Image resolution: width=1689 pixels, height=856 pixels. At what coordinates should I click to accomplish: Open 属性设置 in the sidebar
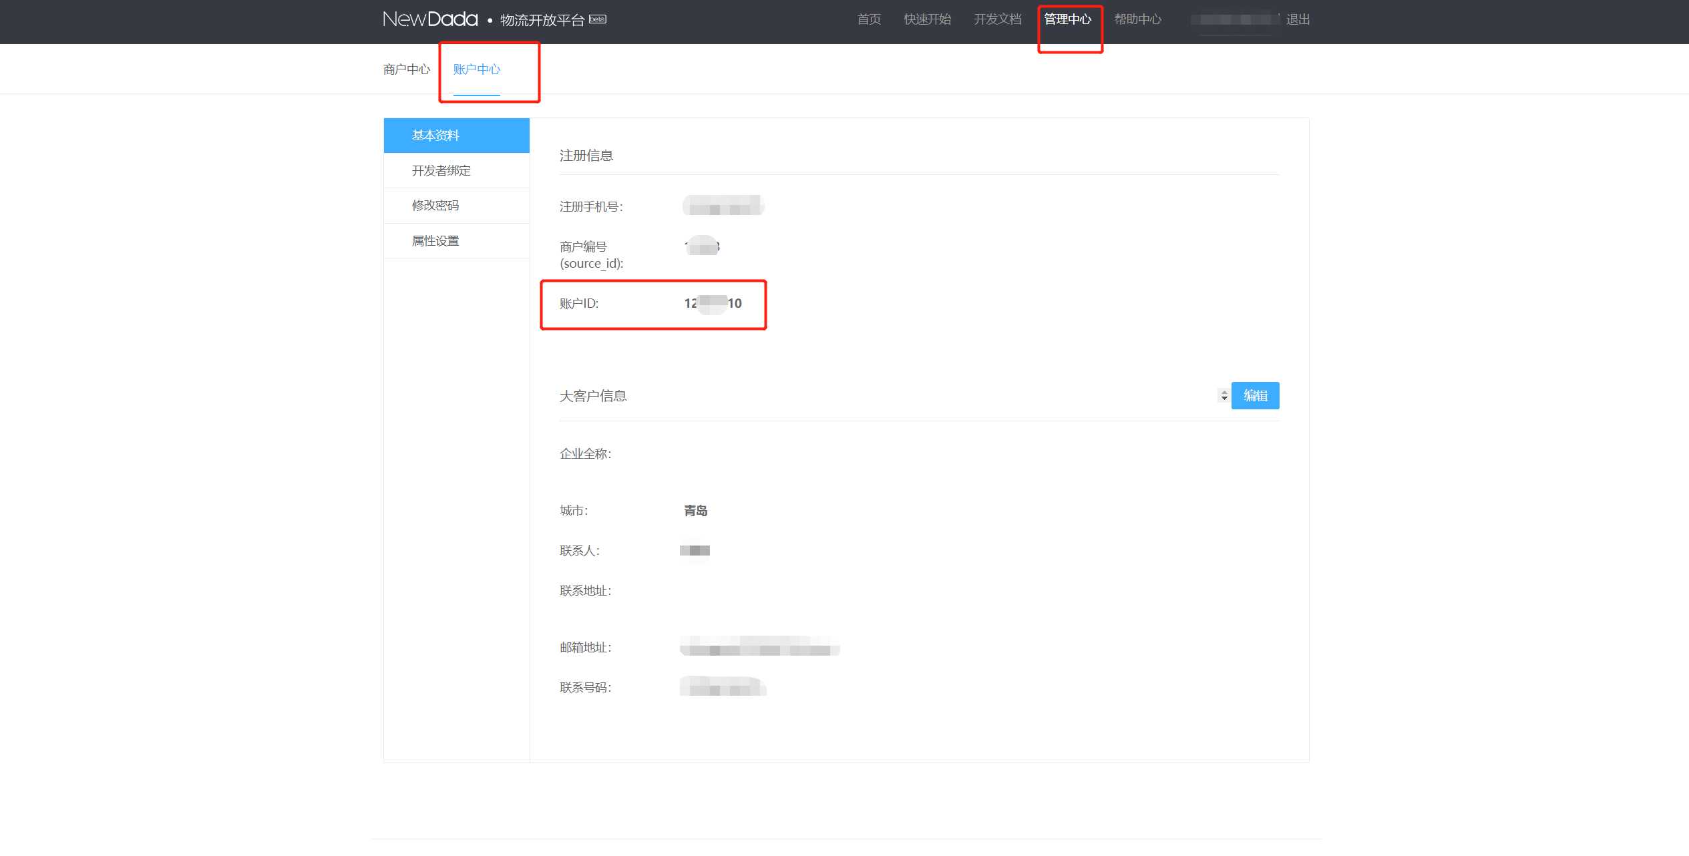(457, 241)
